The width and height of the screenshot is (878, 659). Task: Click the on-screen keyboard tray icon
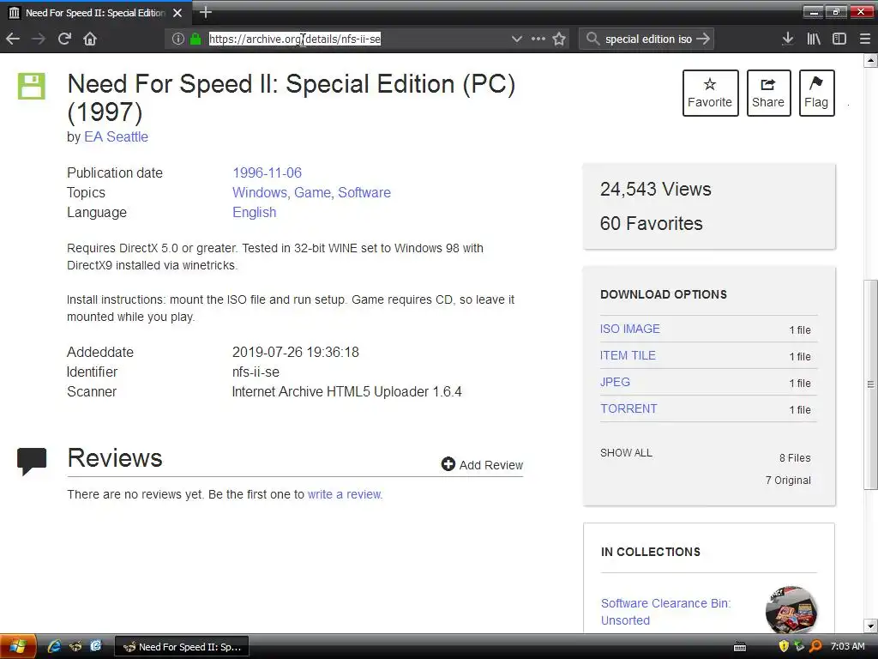click(740, 647)
